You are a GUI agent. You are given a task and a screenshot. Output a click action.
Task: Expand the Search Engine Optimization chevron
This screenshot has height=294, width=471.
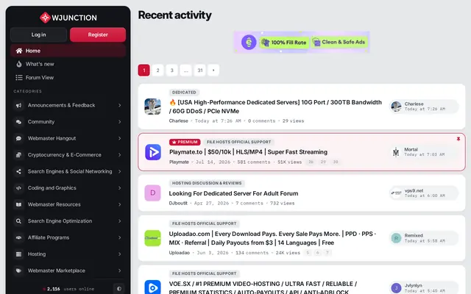(x=119, y=221)
